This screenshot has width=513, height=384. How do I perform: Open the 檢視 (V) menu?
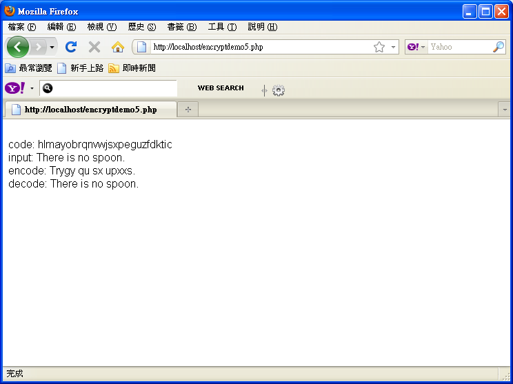[102, 27]
